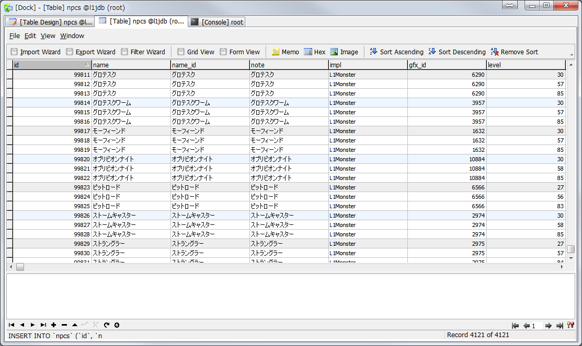Switch to Table Design npcs tab
The image size is (582, 346).
(50, 22)
